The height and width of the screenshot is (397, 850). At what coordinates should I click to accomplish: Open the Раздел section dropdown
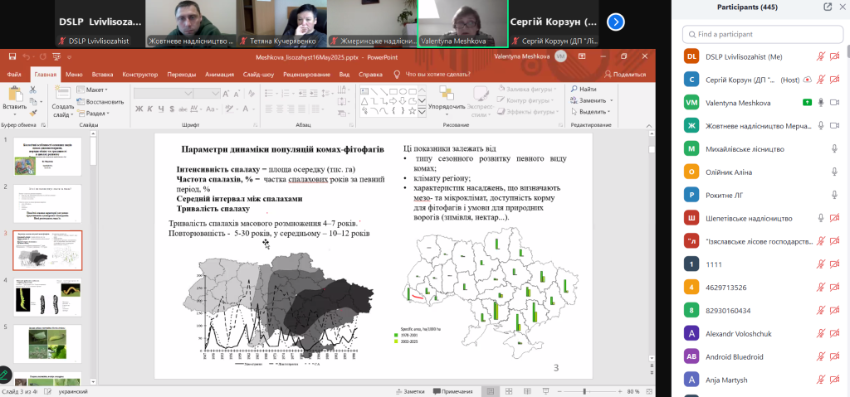pos(95,114)
